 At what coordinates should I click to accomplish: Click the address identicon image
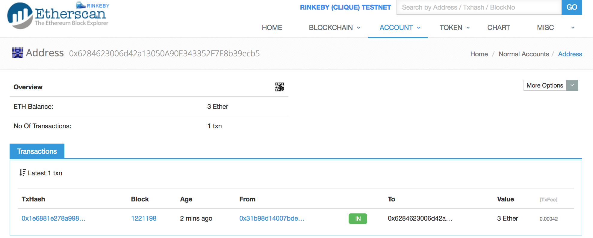[x=18, y=53]
